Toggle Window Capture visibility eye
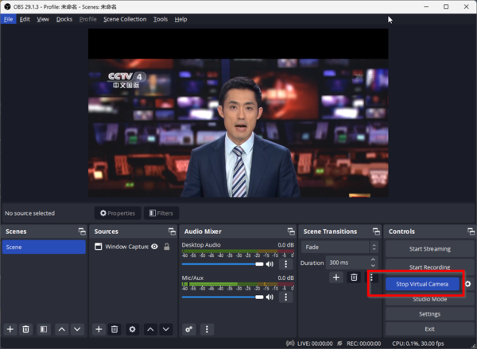The width and height of the screenshot is (477, 349). pyautogui.click(x=154, y=247)
